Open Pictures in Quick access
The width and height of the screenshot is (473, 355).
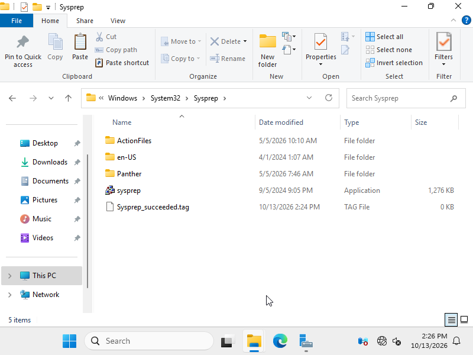tap(45, 200)
